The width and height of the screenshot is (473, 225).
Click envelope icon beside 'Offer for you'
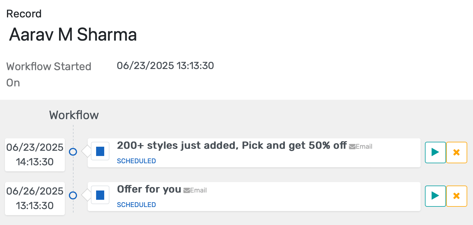186,190
